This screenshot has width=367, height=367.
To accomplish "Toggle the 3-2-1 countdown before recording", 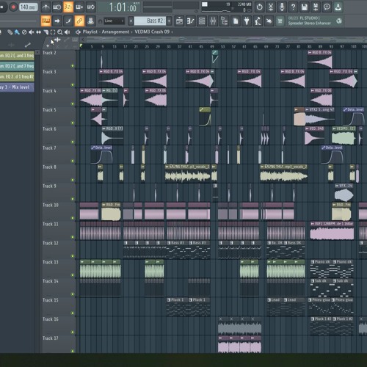I will coord(68,7).
